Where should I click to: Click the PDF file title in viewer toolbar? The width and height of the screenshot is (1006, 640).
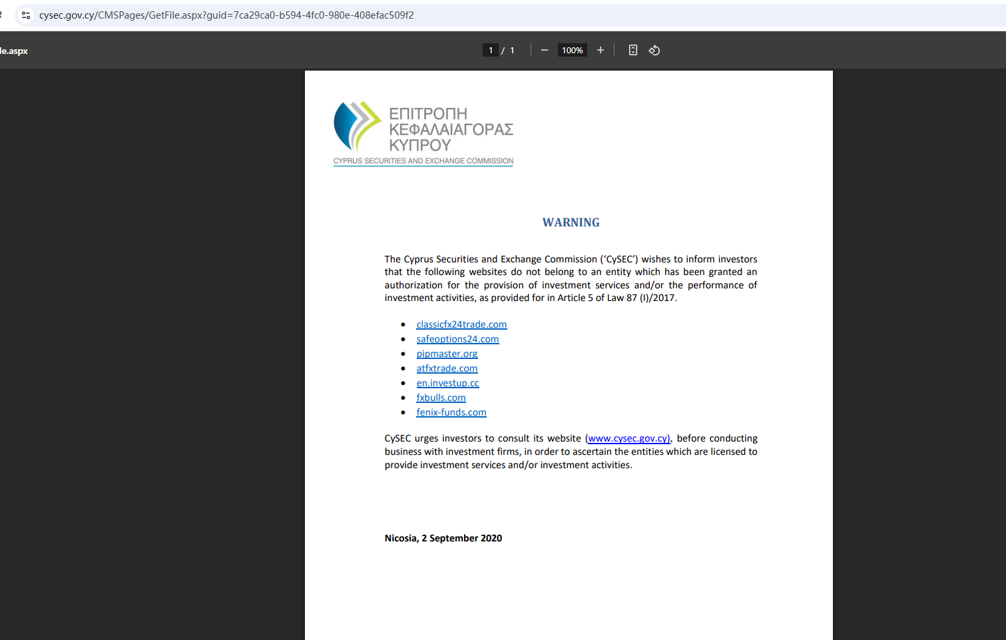[14, 51]
